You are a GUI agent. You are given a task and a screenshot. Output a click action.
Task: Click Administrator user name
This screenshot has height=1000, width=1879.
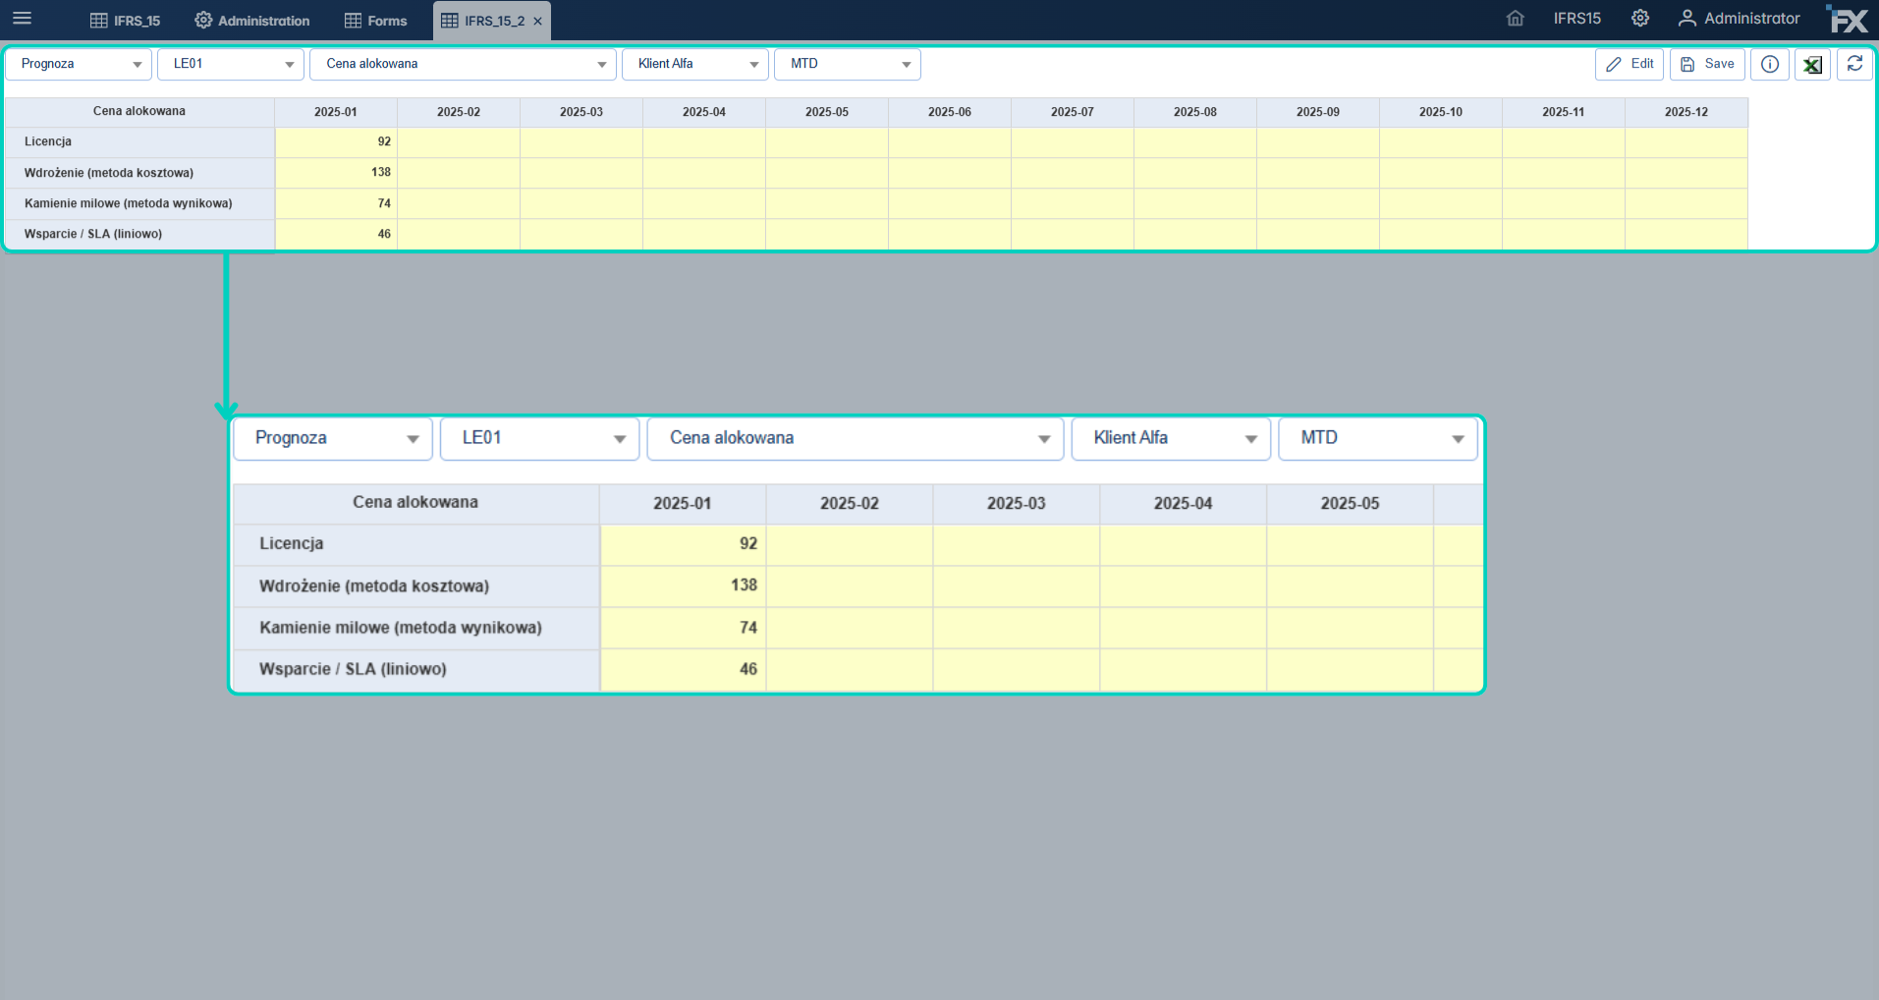tap(1752, 19)
